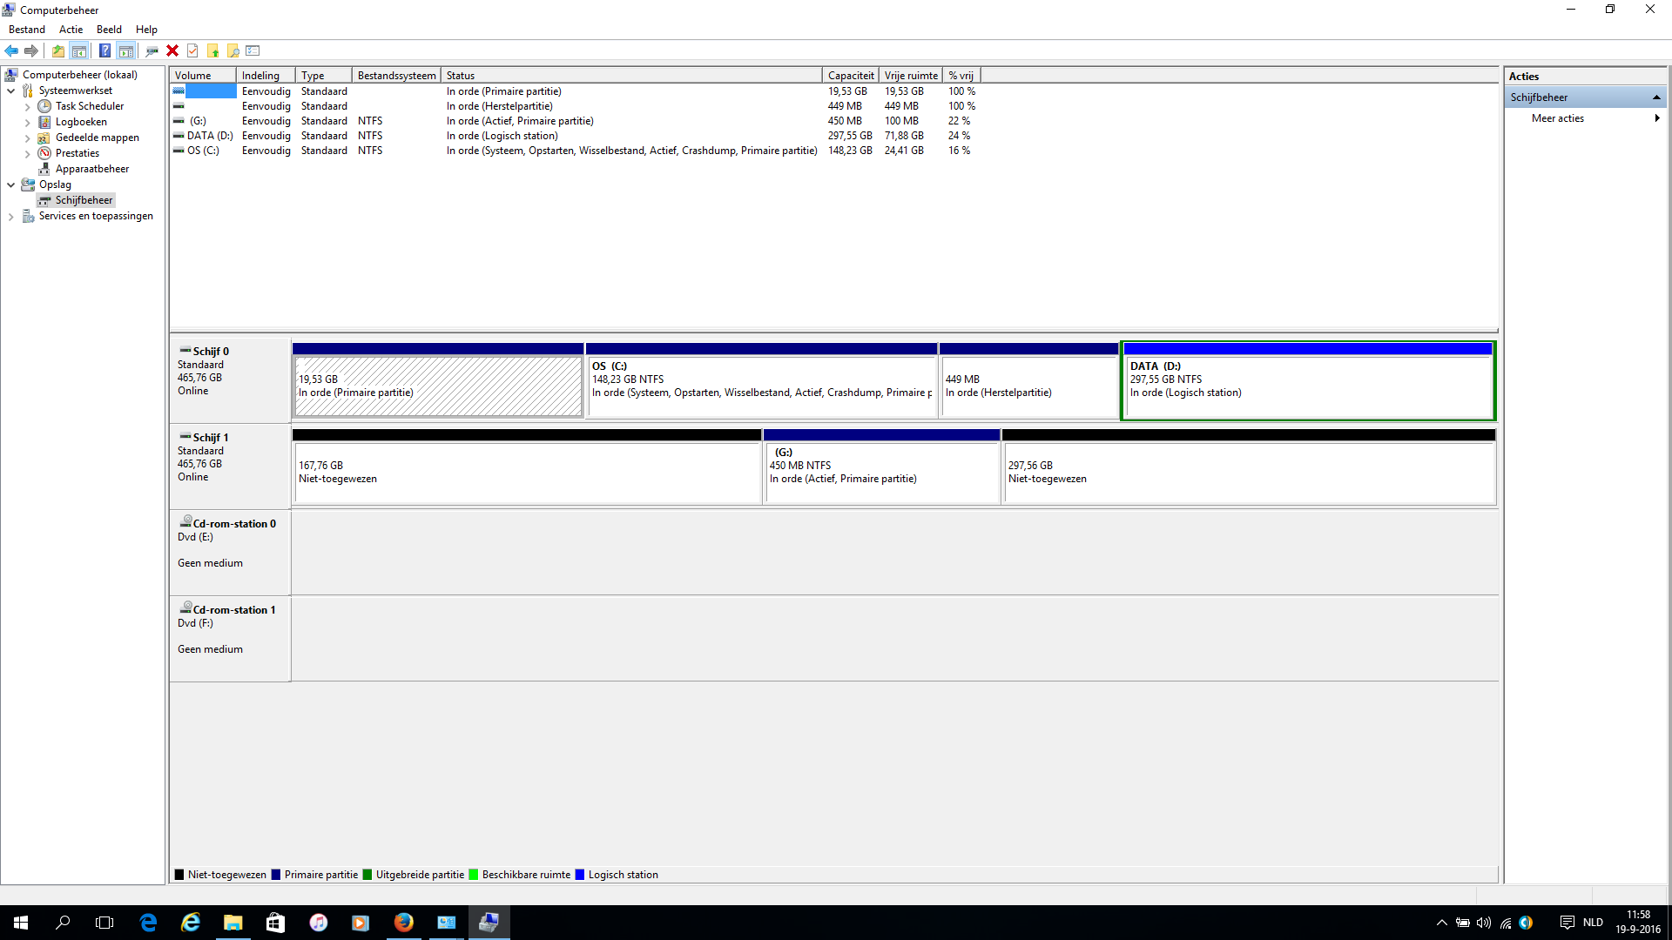The width and height of the screenshot is (1672, 940).
Task: Click the red X delete icon
Action: 172,50
